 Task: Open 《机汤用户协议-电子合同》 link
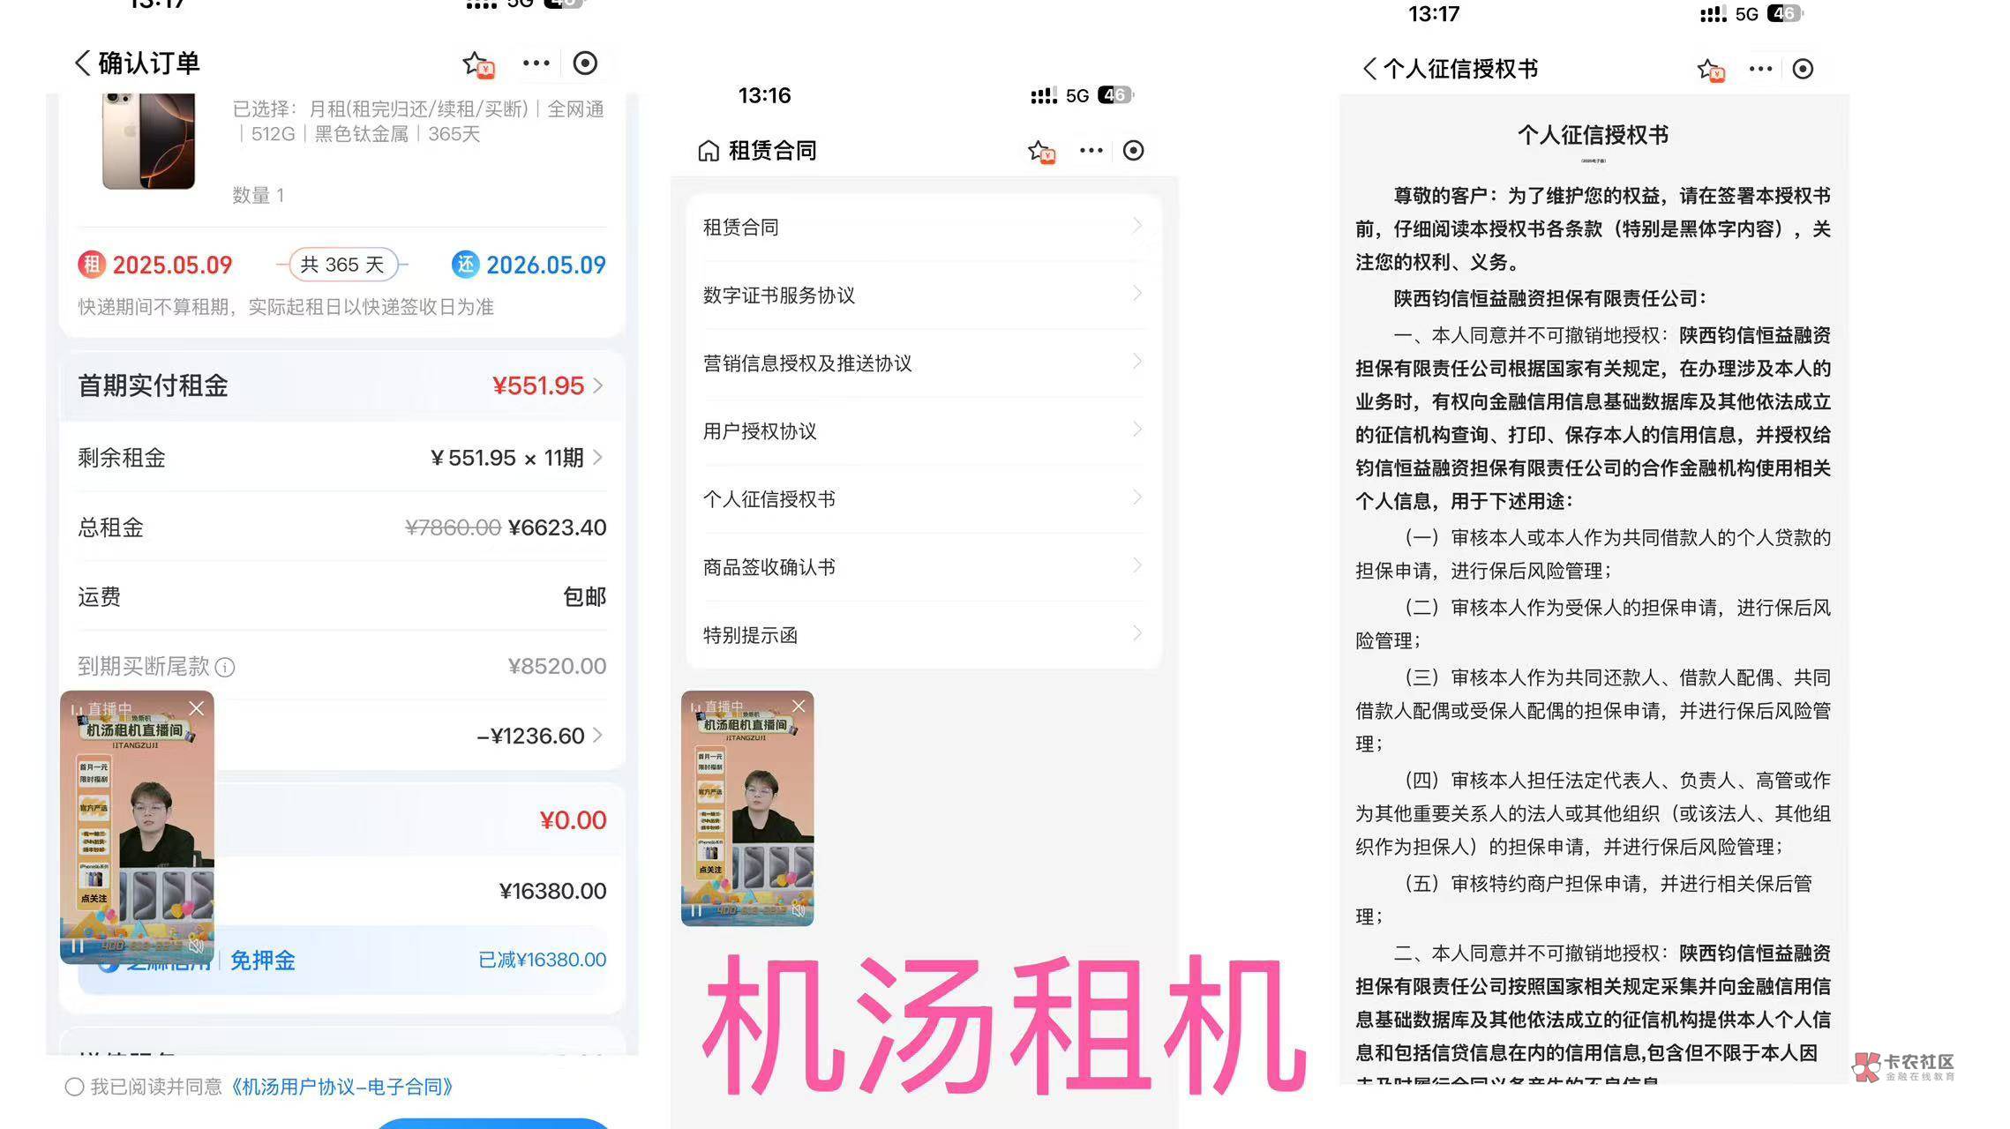(341, 1087)
